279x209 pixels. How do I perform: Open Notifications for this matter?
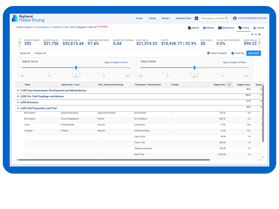pyautogui.click(x=226, y=28)
